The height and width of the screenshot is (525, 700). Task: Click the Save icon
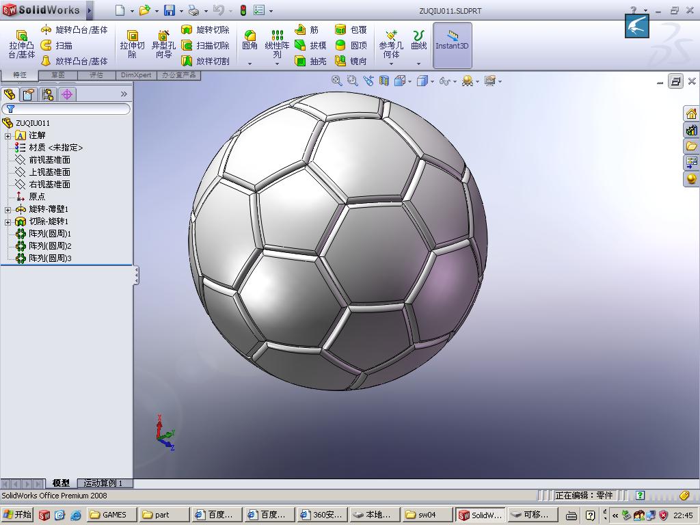click(x=170, y=10)
